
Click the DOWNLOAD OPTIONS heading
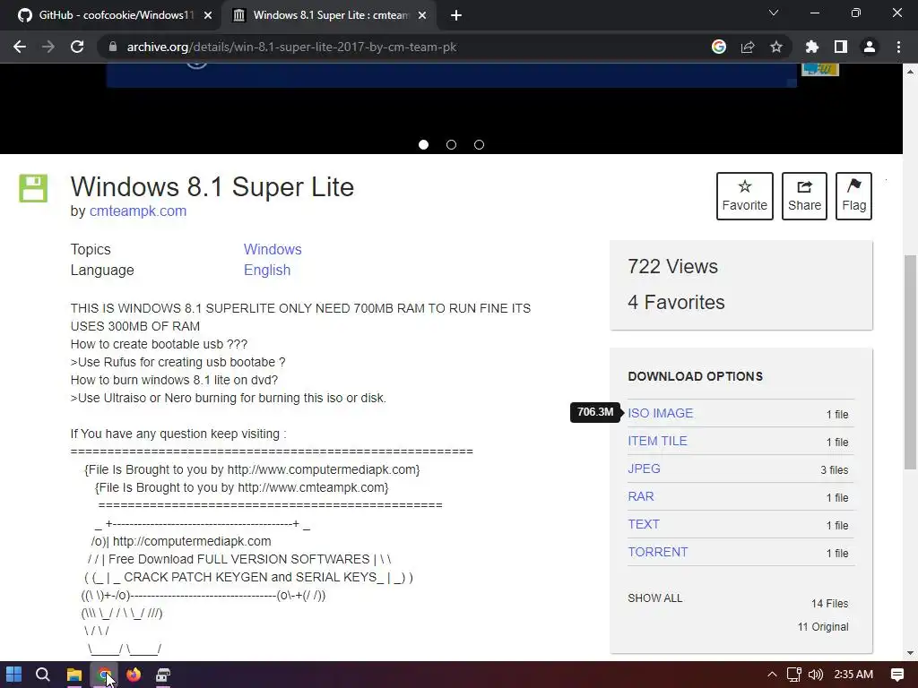(x=696, y=377)
